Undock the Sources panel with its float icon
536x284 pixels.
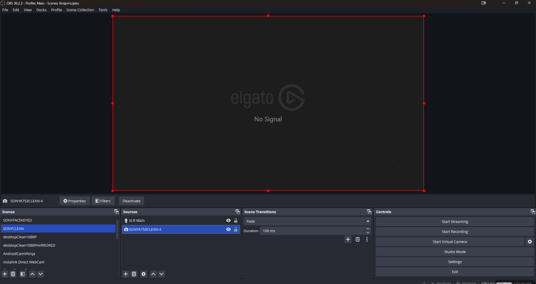tap(238, 212)
